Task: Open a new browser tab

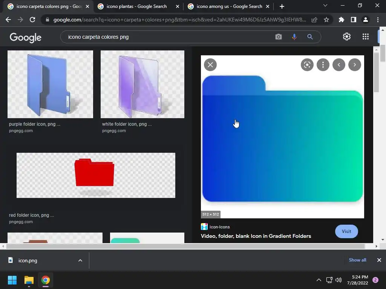Action: click(282, 6)
